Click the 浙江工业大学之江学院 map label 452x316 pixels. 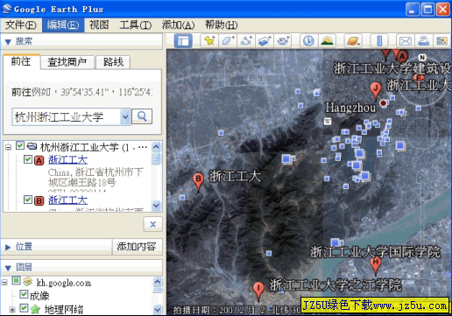pyautogui.click(x=335, y=285)
